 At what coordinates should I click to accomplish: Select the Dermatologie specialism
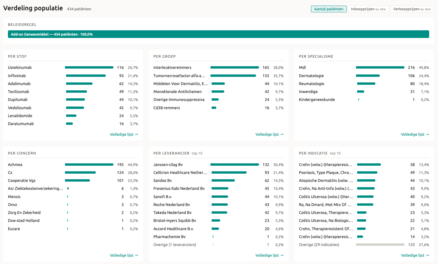[x=364, y=76]
